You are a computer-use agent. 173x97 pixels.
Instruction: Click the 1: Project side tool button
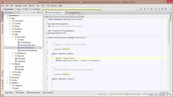point(2,16)
